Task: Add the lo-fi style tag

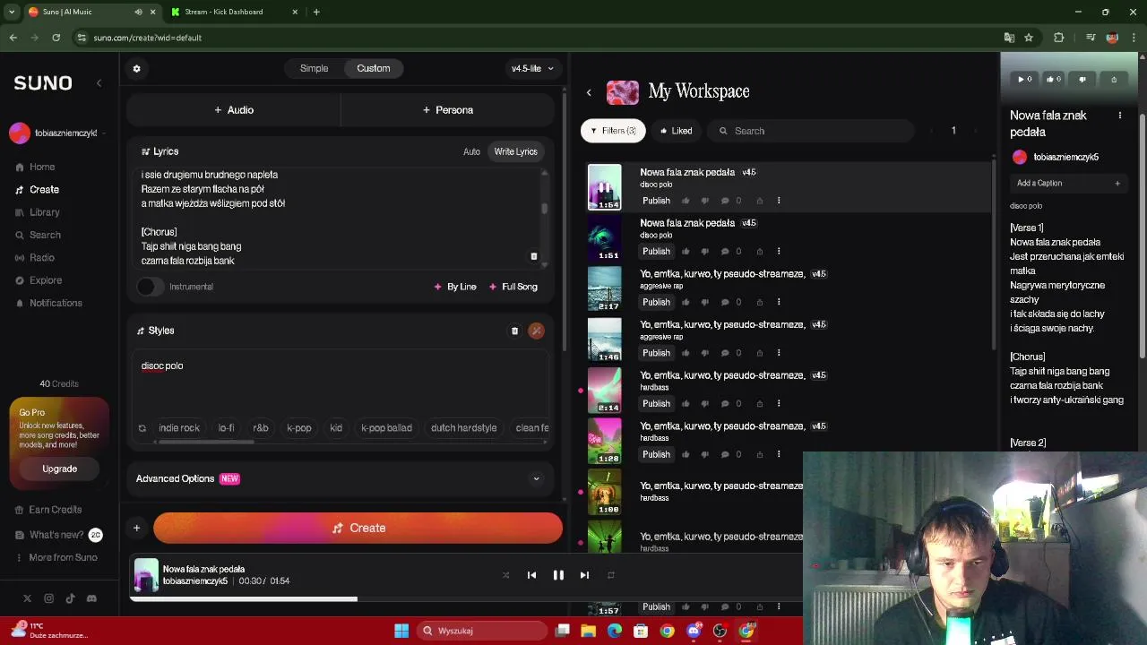Action: [x=226, y=428]
